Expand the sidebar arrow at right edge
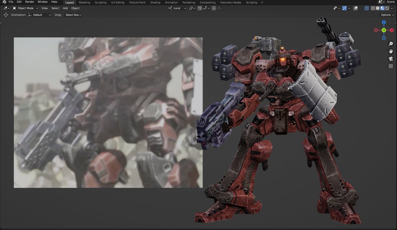The height and width of the screenshot is (230, 397). 396,23
